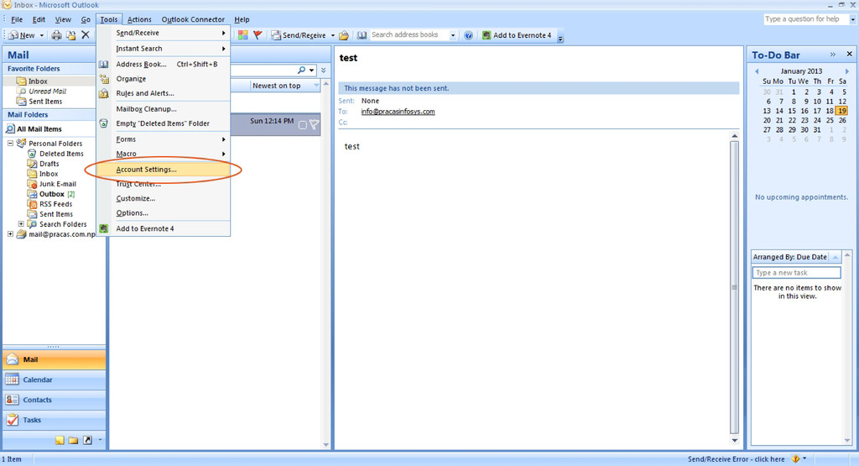This screenshot has height=466, width=859.
Task: Click the reading pane vertical scrollbar
Action: tap(734, 287)
